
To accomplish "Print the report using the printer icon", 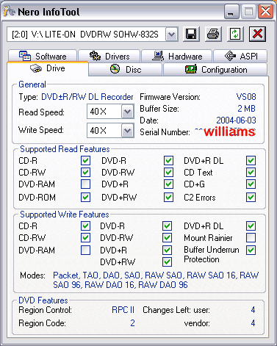I will 213,34.
